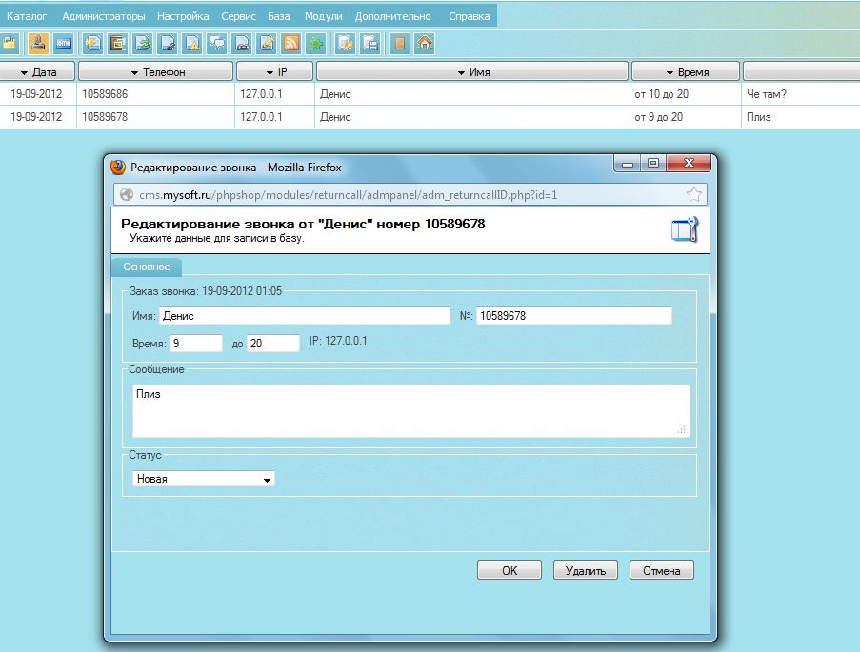The width and height of the screenshot is (860, 652).
Task: Click the address bar URL in the dialog
Action: click(348, 195)
